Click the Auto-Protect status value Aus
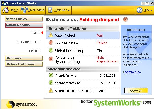 [100, 35]
